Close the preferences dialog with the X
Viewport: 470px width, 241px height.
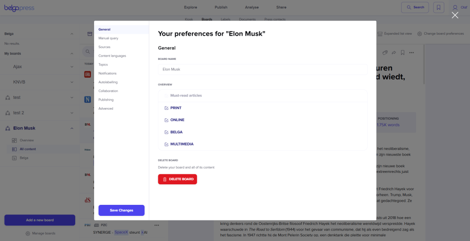(x=455, y=15)
